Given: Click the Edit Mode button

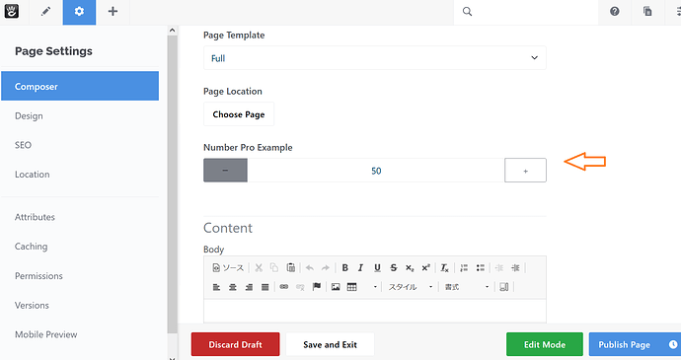Looking at the screenshot, I should [x=545, y=344].
